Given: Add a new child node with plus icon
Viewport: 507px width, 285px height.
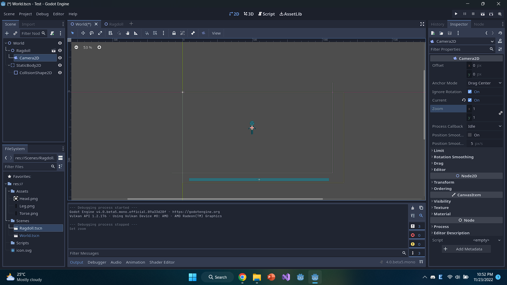Looking at the screenshot, I should coord(7,33).
